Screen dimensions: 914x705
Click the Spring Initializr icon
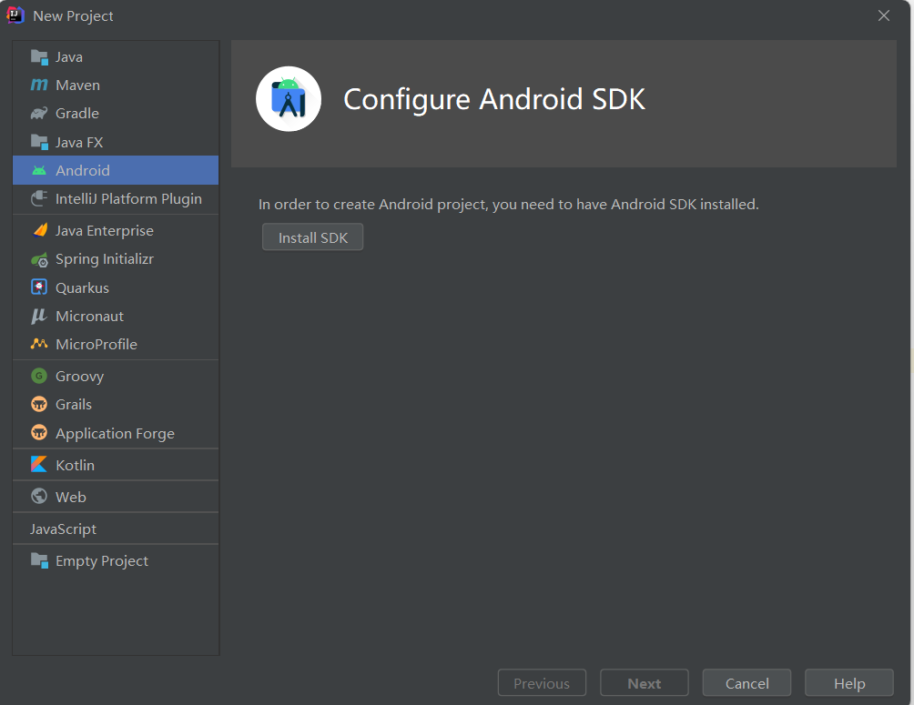(39, 260)
